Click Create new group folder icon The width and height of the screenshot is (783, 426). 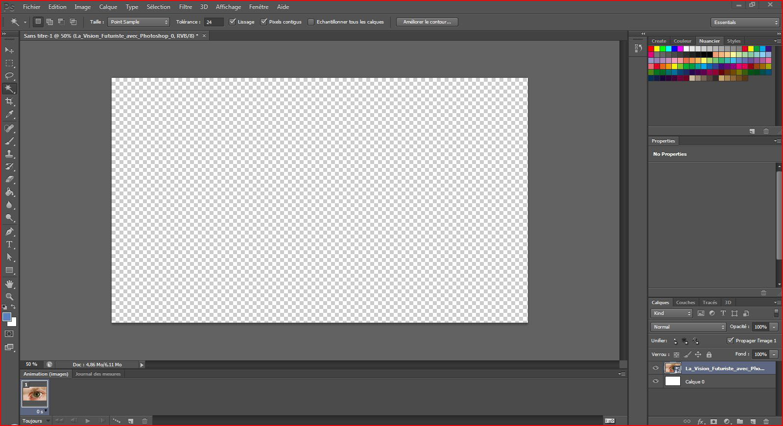tap(740, 421)
